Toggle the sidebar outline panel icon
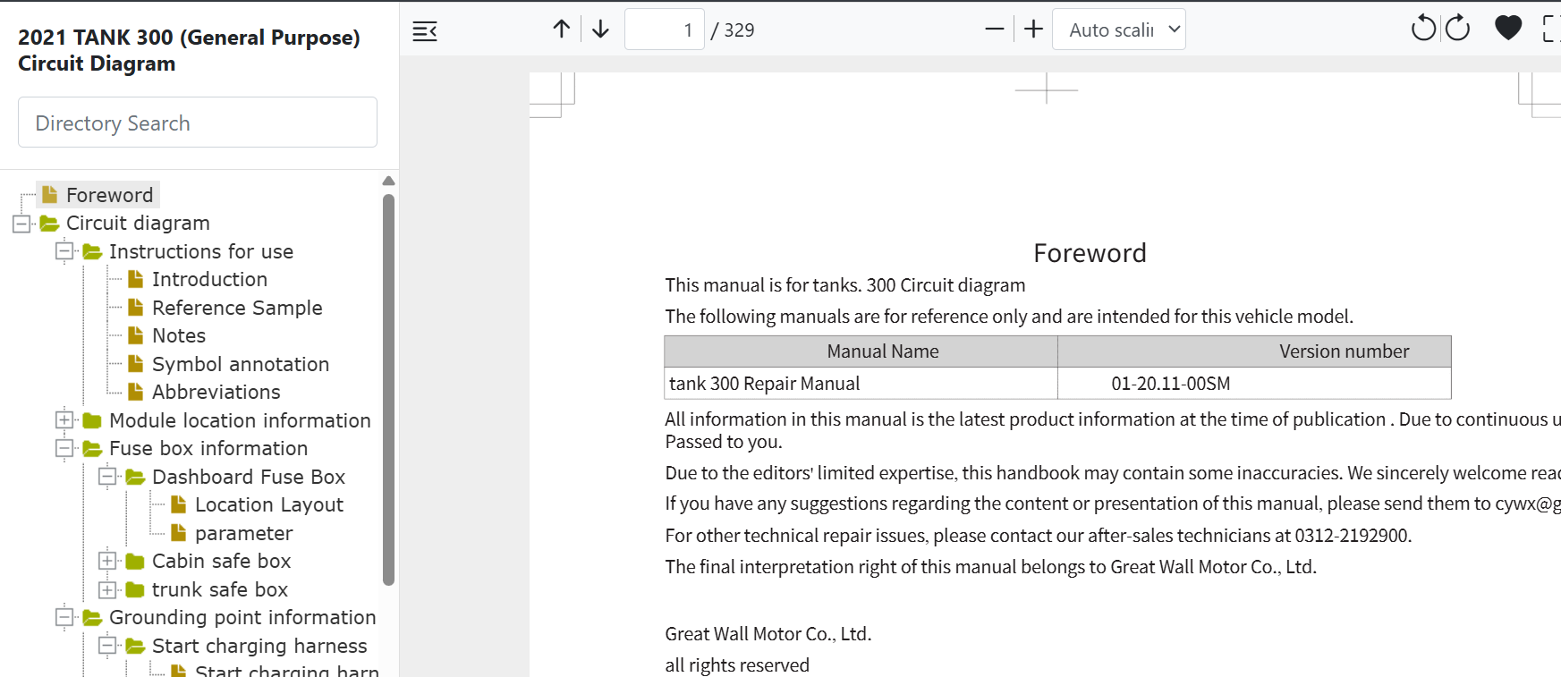This screenshot has width=1561, height=677. pyautogui.click(x=425, y=31)
